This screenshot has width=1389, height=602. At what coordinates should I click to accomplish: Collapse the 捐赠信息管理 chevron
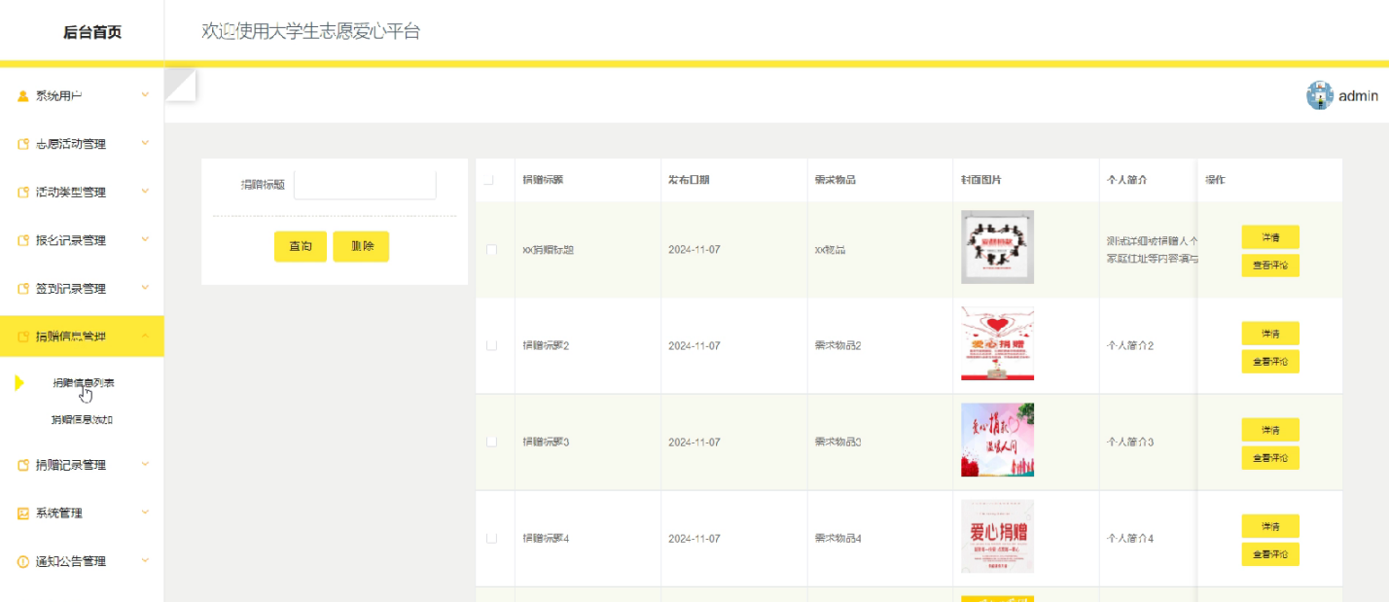145,336
